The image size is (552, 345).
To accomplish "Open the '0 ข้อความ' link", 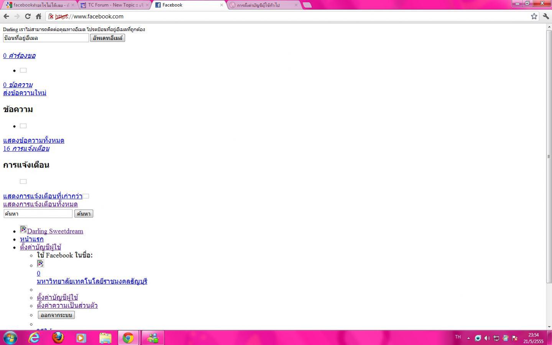I will click(x=18, y=85).
